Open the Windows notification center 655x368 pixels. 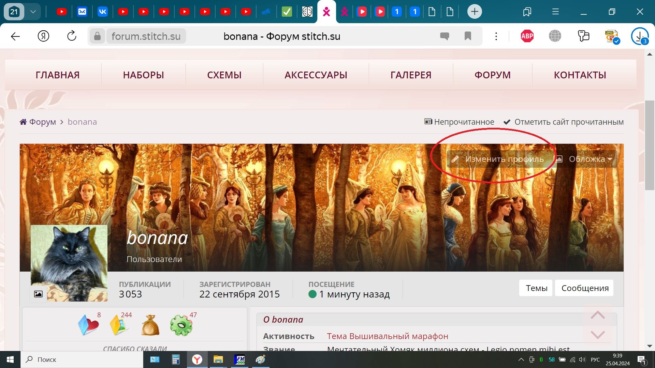point(642,359)
